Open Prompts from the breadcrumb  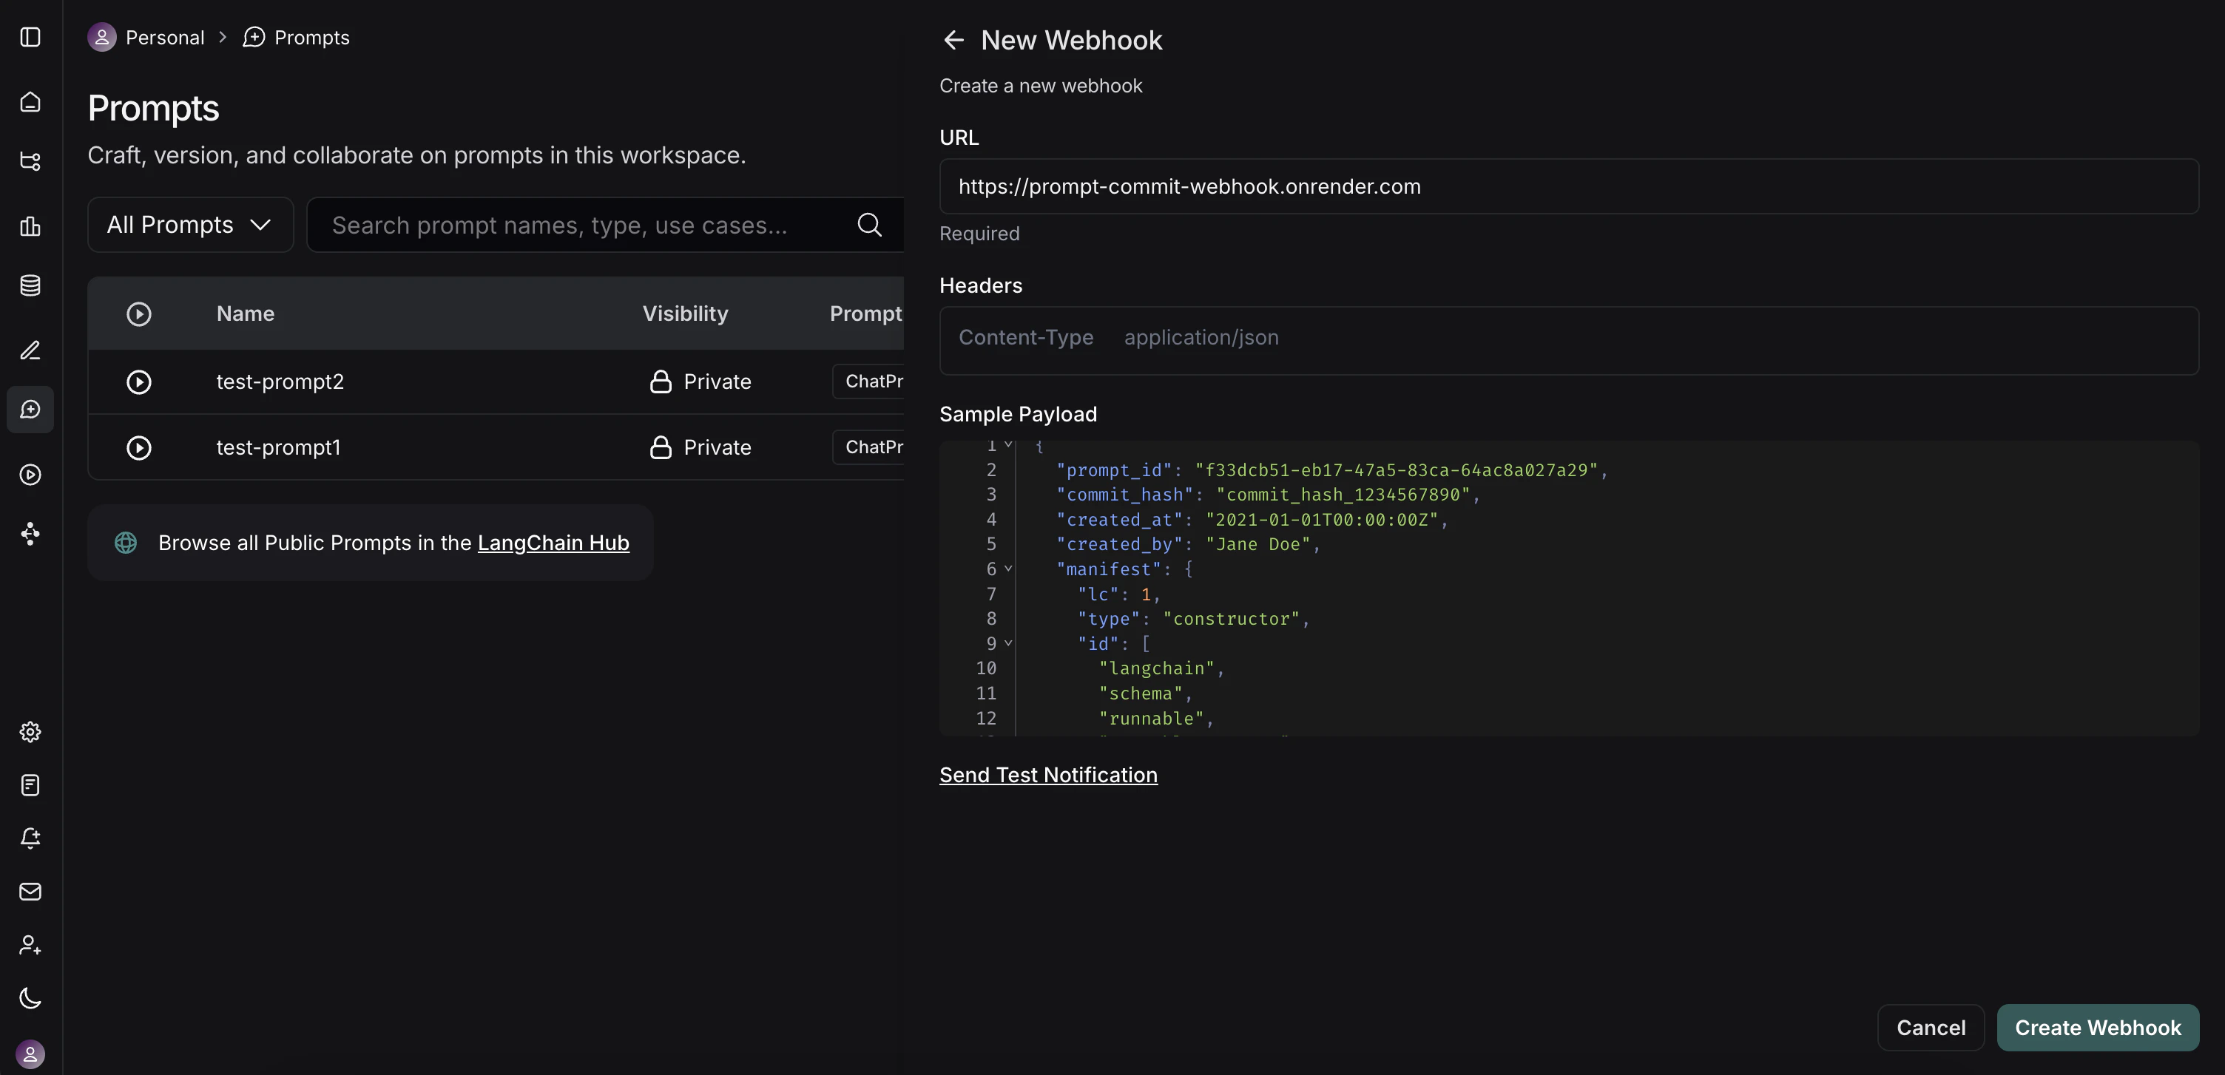(x=311, y=37)
